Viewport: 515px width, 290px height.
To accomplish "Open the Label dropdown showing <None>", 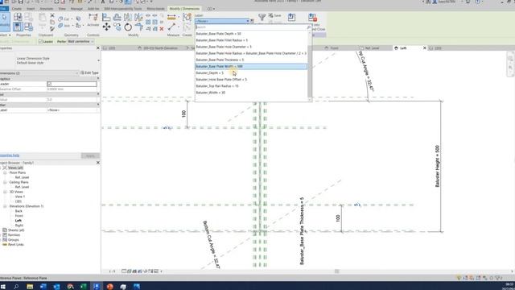I will click(x=222, y=21).
